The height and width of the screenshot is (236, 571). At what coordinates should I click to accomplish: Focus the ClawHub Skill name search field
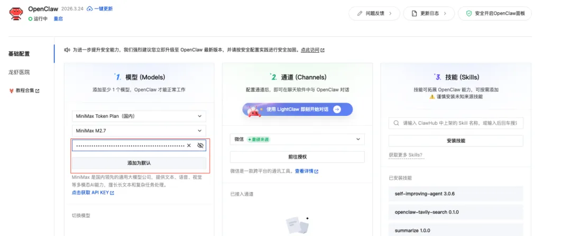click(x=456, y=123)
